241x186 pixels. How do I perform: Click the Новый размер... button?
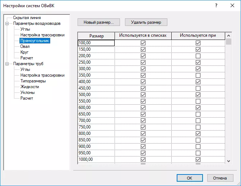tap(99, 22)
